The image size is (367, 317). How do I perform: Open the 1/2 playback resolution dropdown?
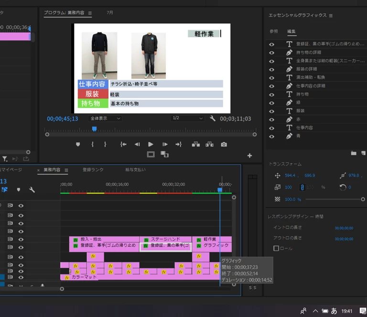187,118
